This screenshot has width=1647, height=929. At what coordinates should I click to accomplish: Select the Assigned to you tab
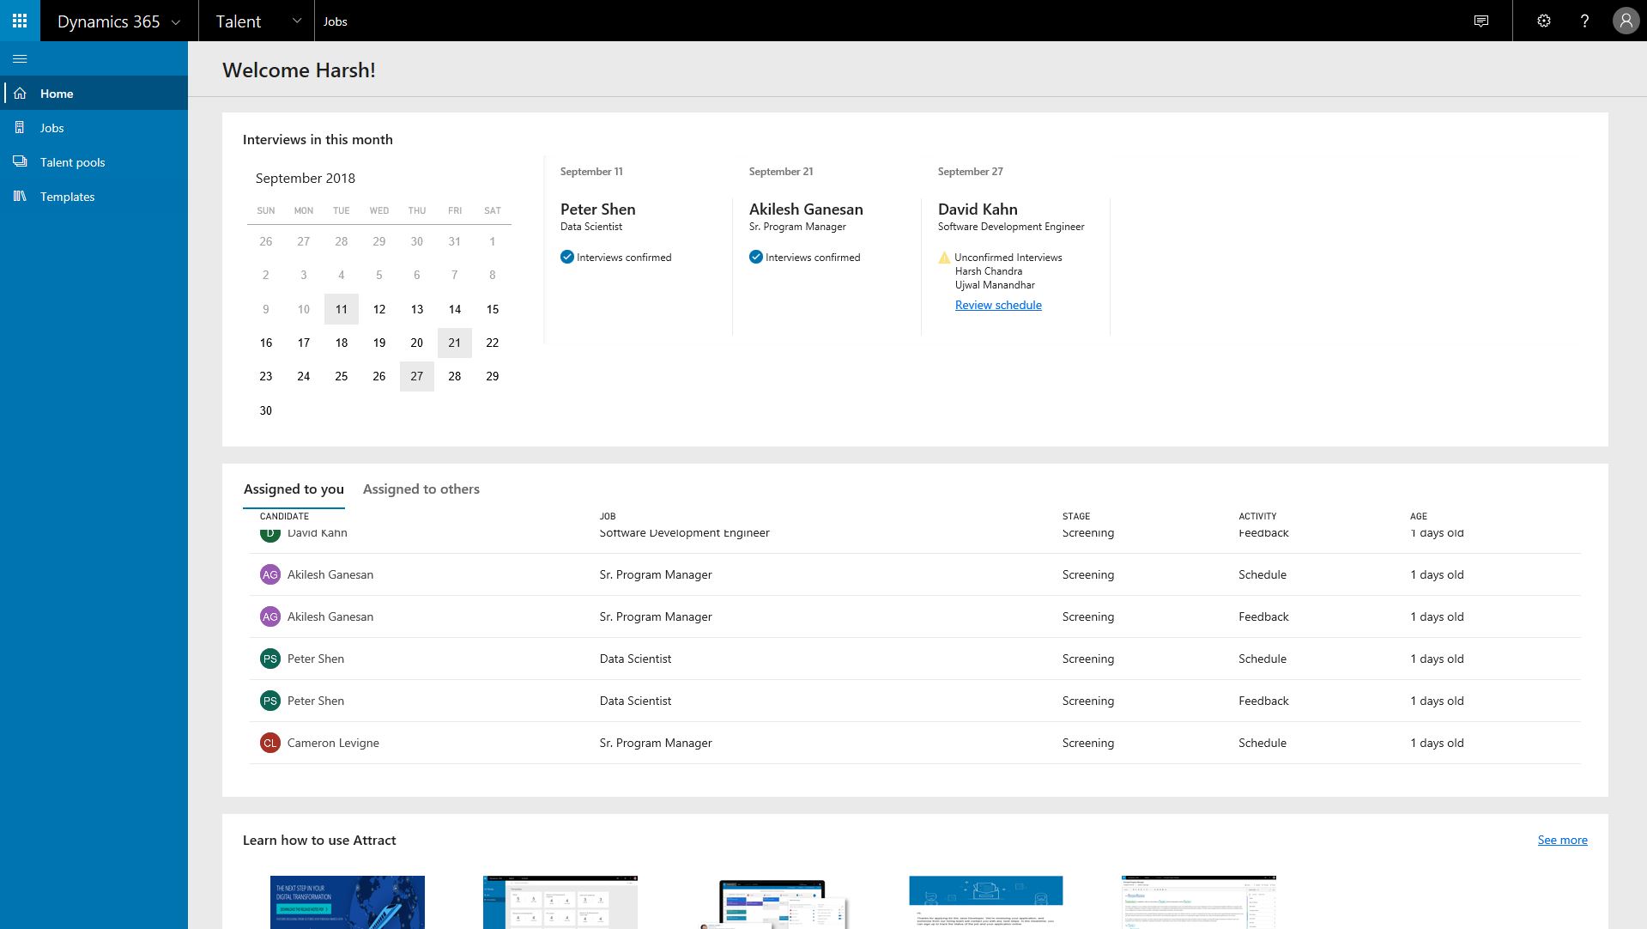pyautogui.click(x=294, y=489)
